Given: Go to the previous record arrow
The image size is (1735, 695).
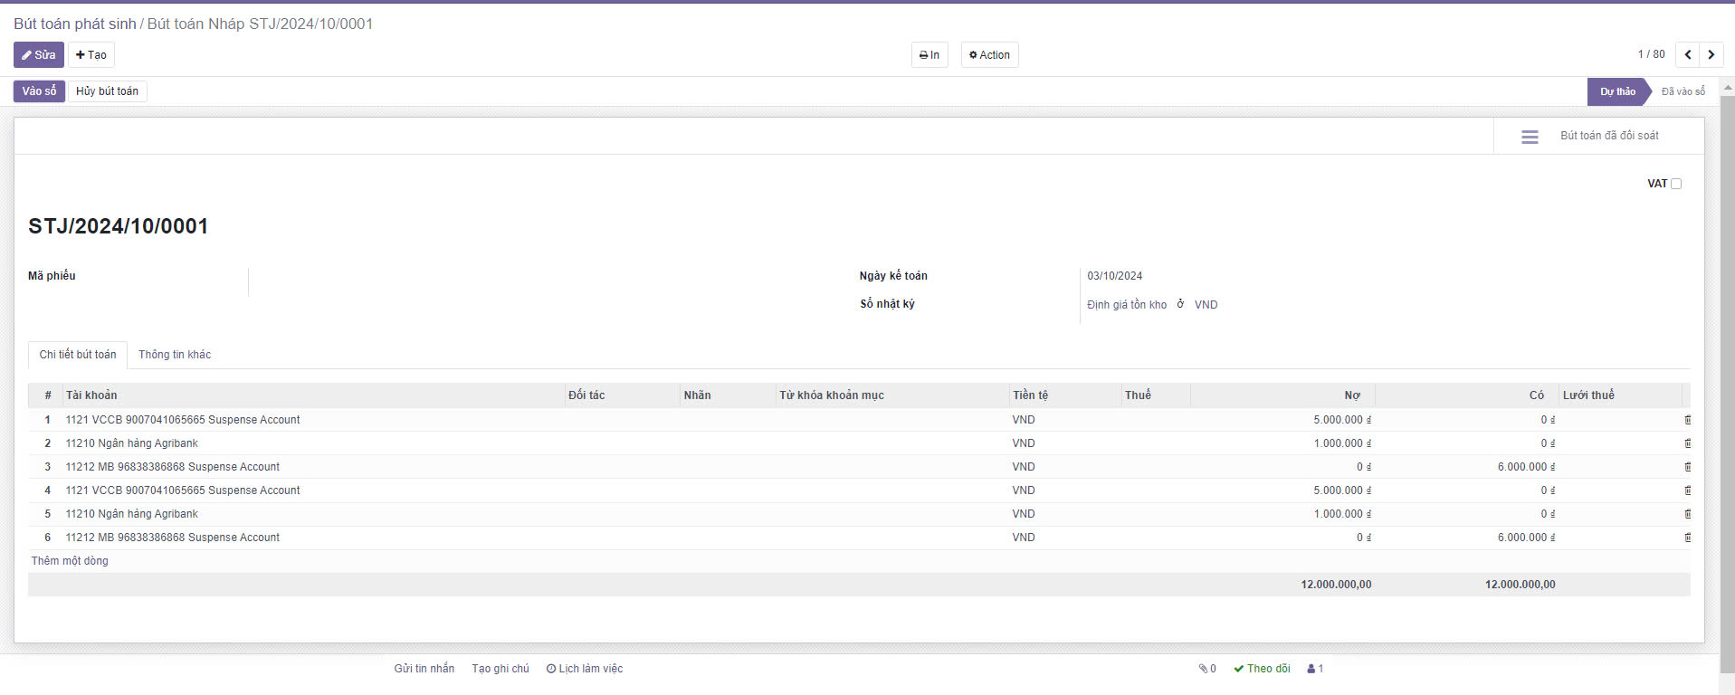Looking at the screenshot, I should (1687, 55).
